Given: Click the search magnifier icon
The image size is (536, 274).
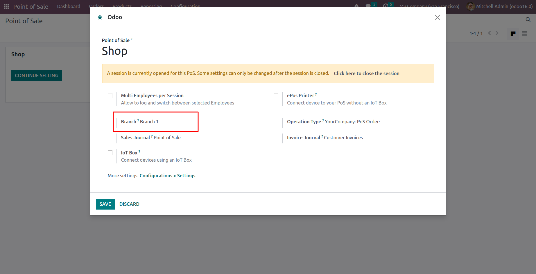Looking at the screenshot, I should pos(528,19).
